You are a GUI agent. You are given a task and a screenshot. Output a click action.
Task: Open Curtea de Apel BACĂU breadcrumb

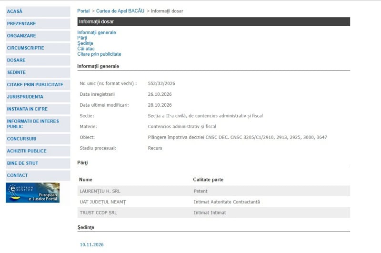(120, 11)
